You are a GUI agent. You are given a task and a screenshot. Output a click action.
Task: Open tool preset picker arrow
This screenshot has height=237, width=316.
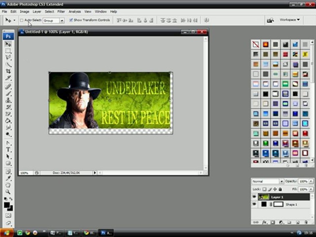click(14, 20)
